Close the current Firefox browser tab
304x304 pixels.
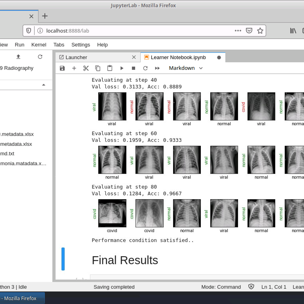tap(31, 16)
